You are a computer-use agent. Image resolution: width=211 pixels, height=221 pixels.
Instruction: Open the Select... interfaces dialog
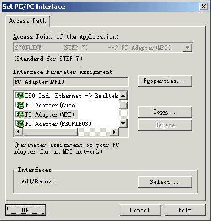pos(165,182)
